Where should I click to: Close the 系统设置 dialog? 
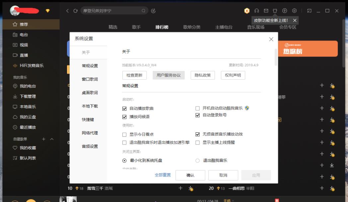[x=271, y=39]
